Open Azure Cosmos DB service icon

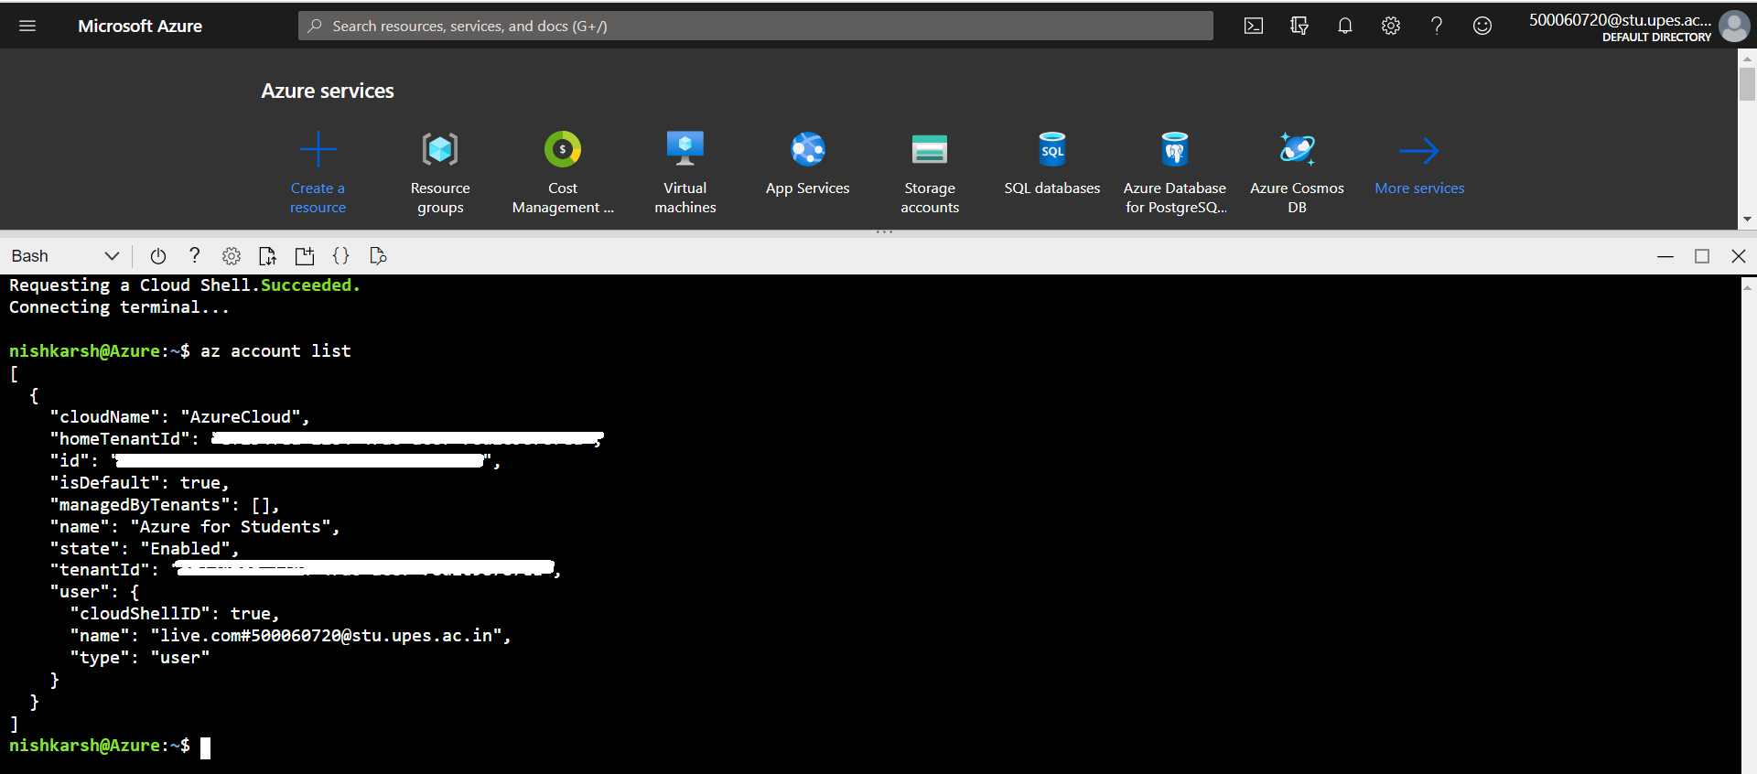pos(1298,149)
